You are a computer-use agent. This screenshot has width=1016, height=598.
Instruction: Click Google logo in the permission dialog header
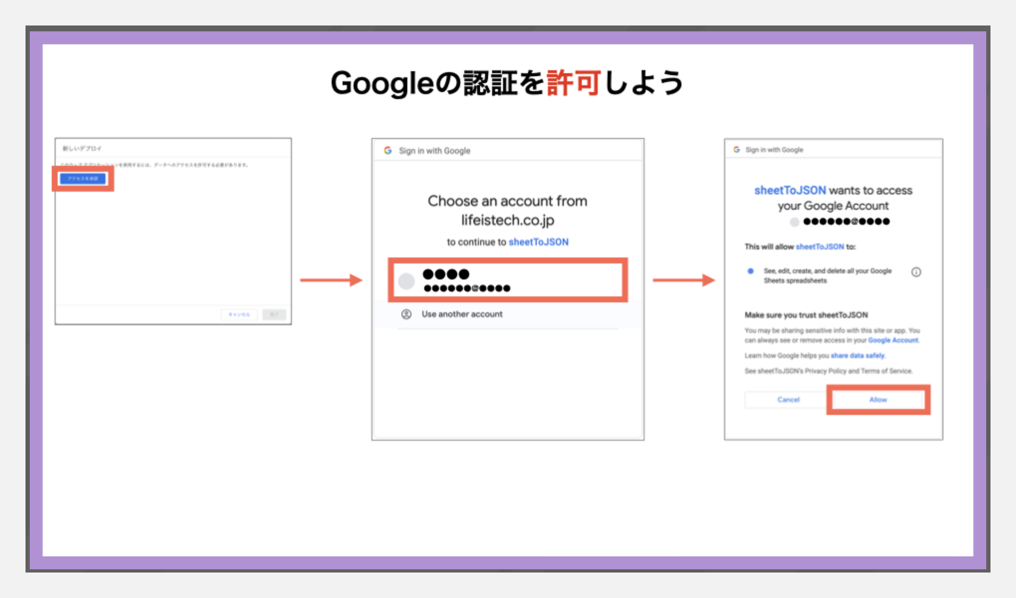(736, 150)
